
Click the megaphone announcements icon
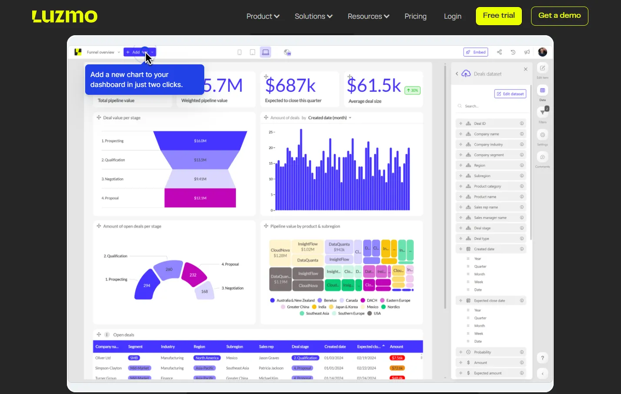point(527,52)
